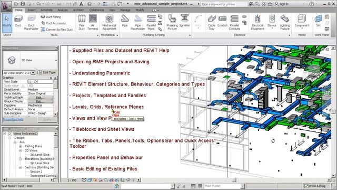This screenshot has width=337, height=190.
Task: Pick the Parallel Conduits tool
Action: coord(234,22)
